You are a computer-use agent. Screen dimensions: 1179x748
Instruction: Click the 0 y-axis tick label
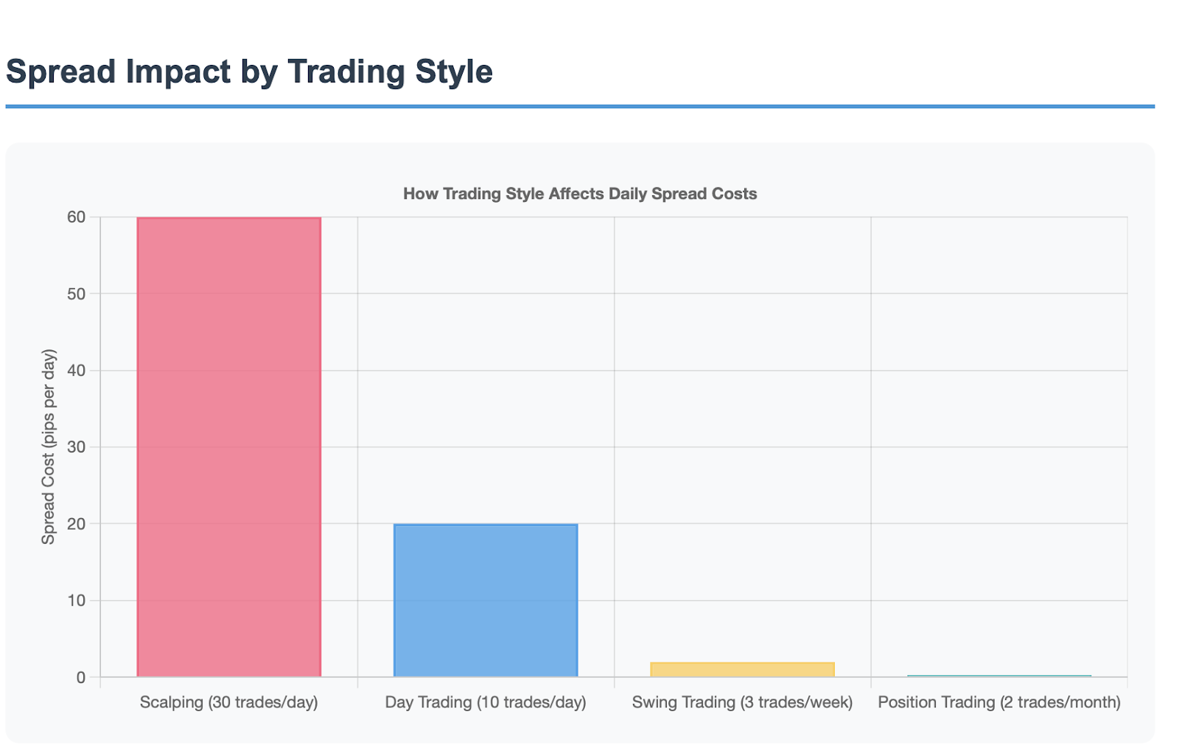(x=81, y=677)
